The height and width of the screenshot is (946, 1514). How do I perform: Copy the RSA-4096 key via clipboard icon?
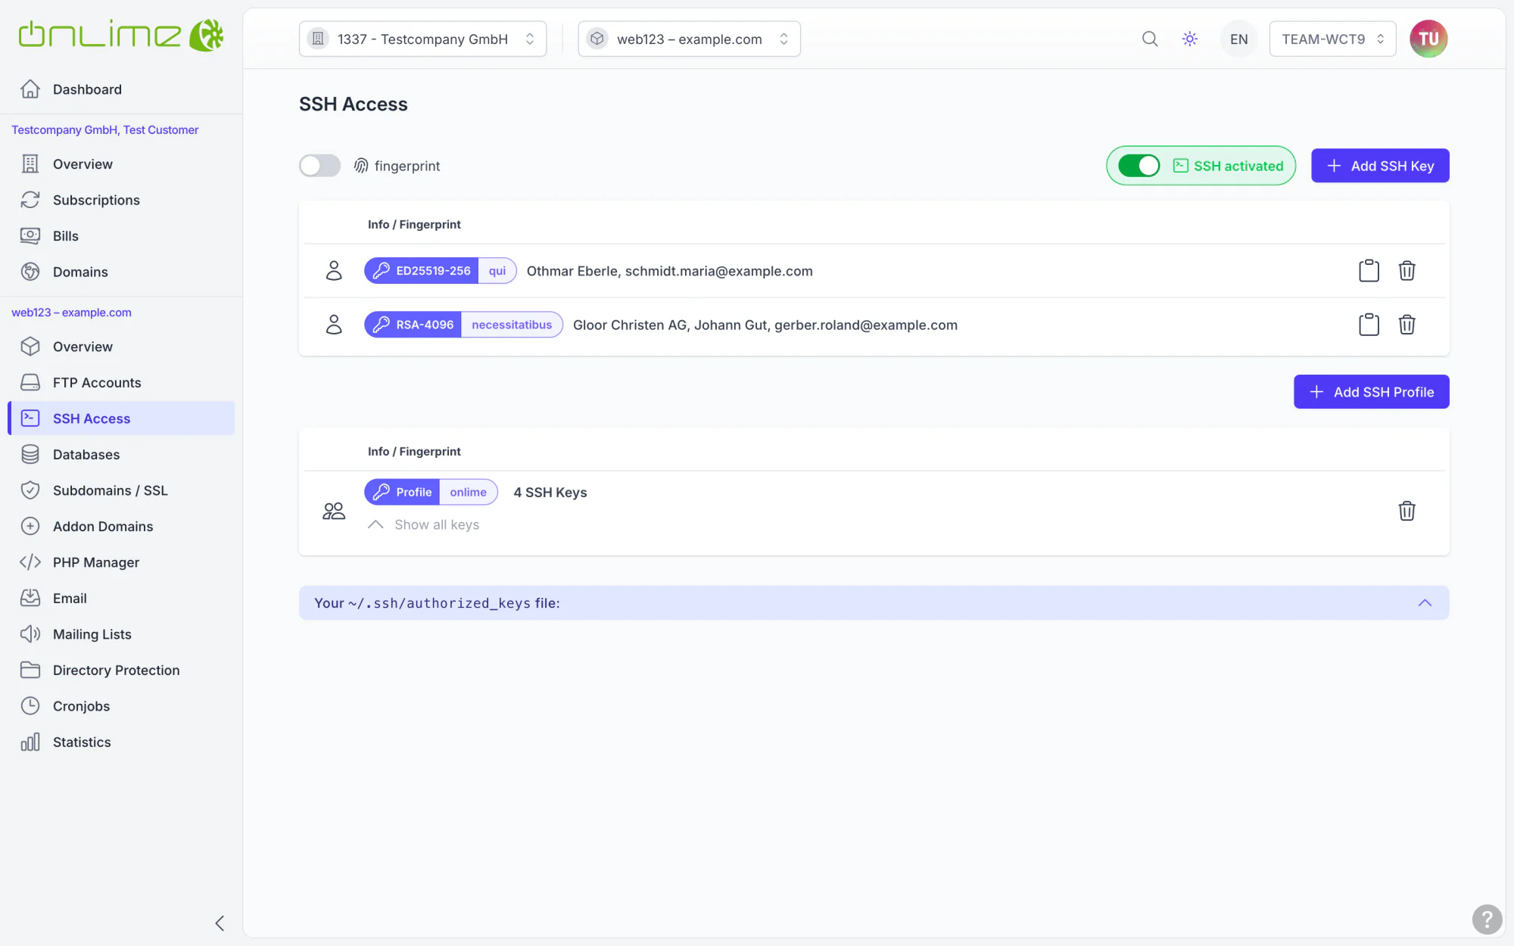(1369, 325)
